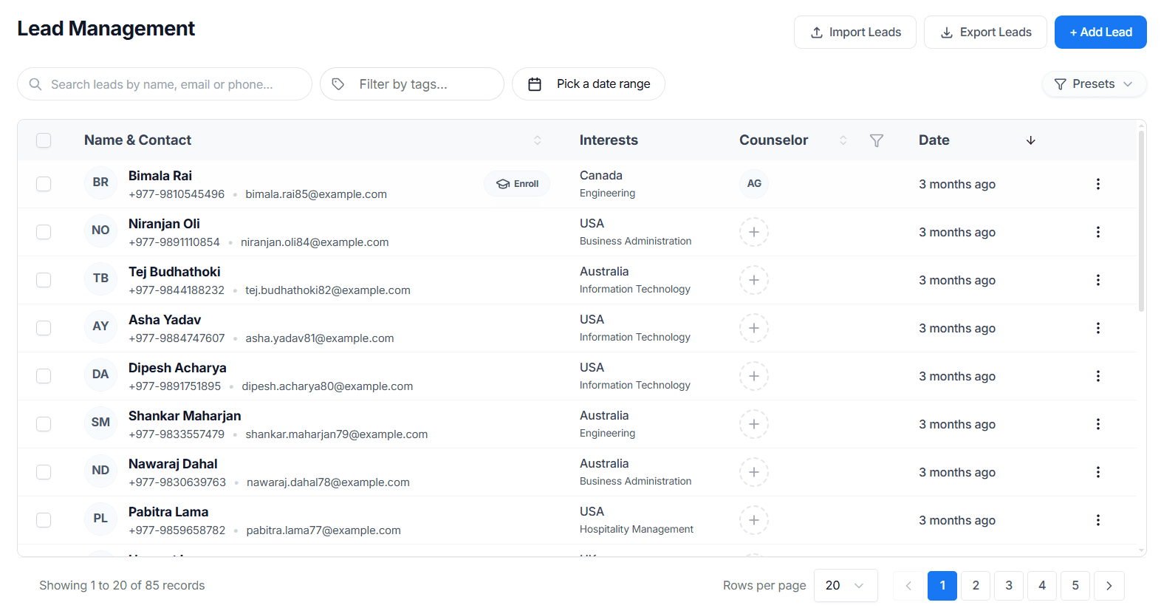The image size is (1161, 608).
Task: Assign counselor to Niranjan Oli
Action: [754, 232]
